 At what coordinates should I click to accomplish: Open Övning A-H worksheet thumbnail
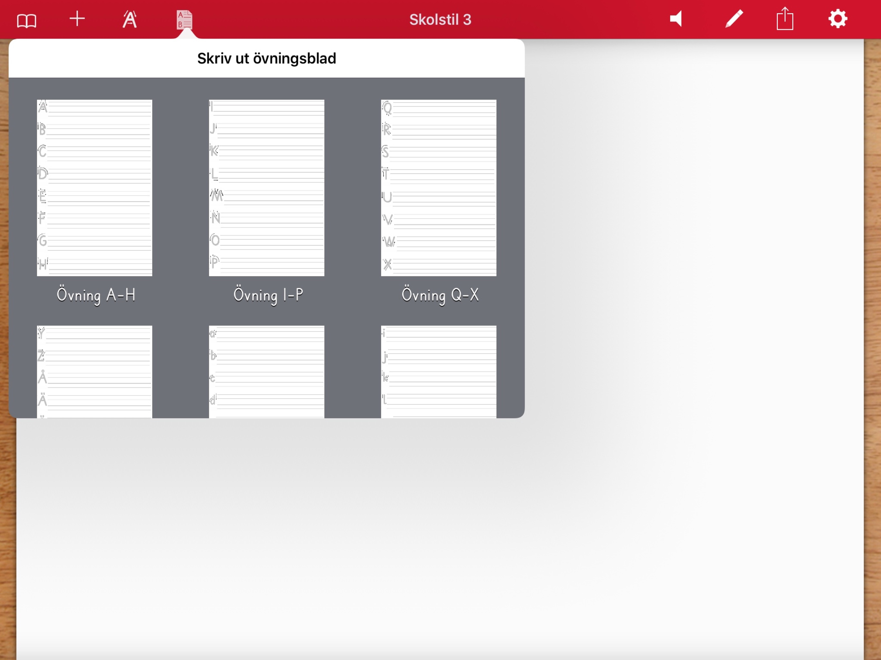click(x=95, y=188)
